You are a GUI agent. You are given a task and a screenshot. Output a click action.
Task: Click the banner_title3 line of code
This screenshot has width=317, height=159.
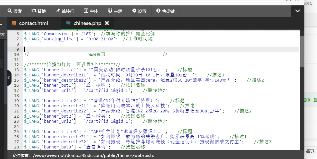[95, 131]
